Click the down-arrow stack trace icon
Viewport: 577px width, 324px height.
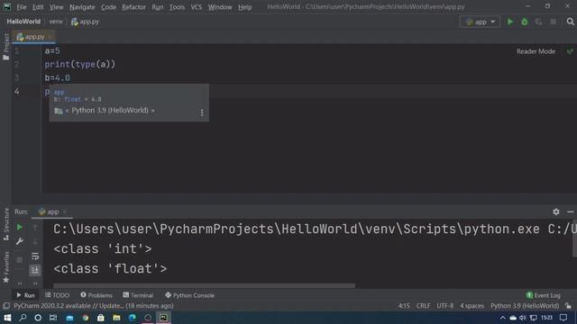coord(35,242)
